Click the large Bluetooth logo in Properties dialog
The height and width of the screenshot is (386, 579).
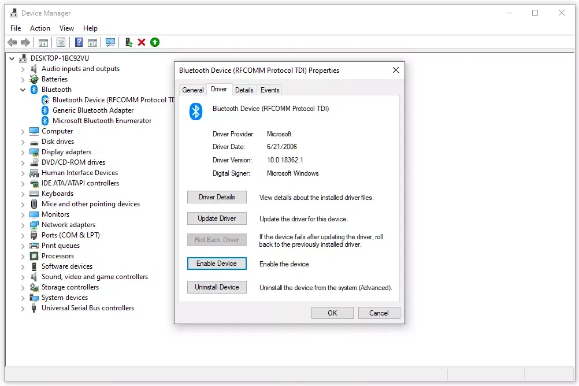tap(196, 112)
